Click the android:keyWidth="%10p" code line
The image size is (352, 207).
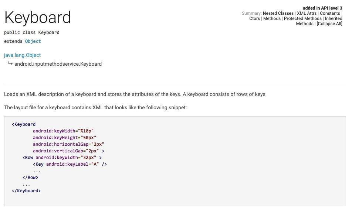[63, 131]
